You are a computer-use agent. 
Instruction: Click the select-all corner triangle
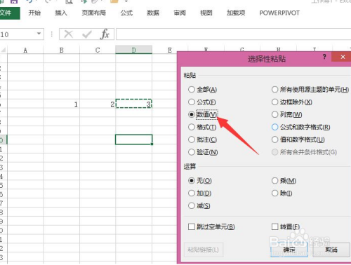coord(4,50)
